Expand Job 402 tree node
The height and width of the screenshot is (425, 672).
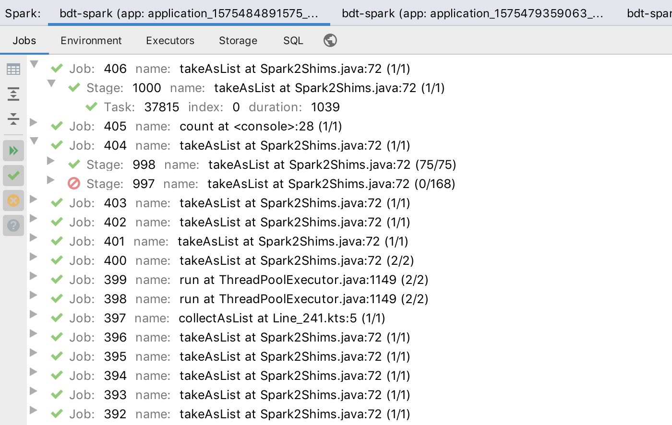pyautogui.click(x=34, y=218)
